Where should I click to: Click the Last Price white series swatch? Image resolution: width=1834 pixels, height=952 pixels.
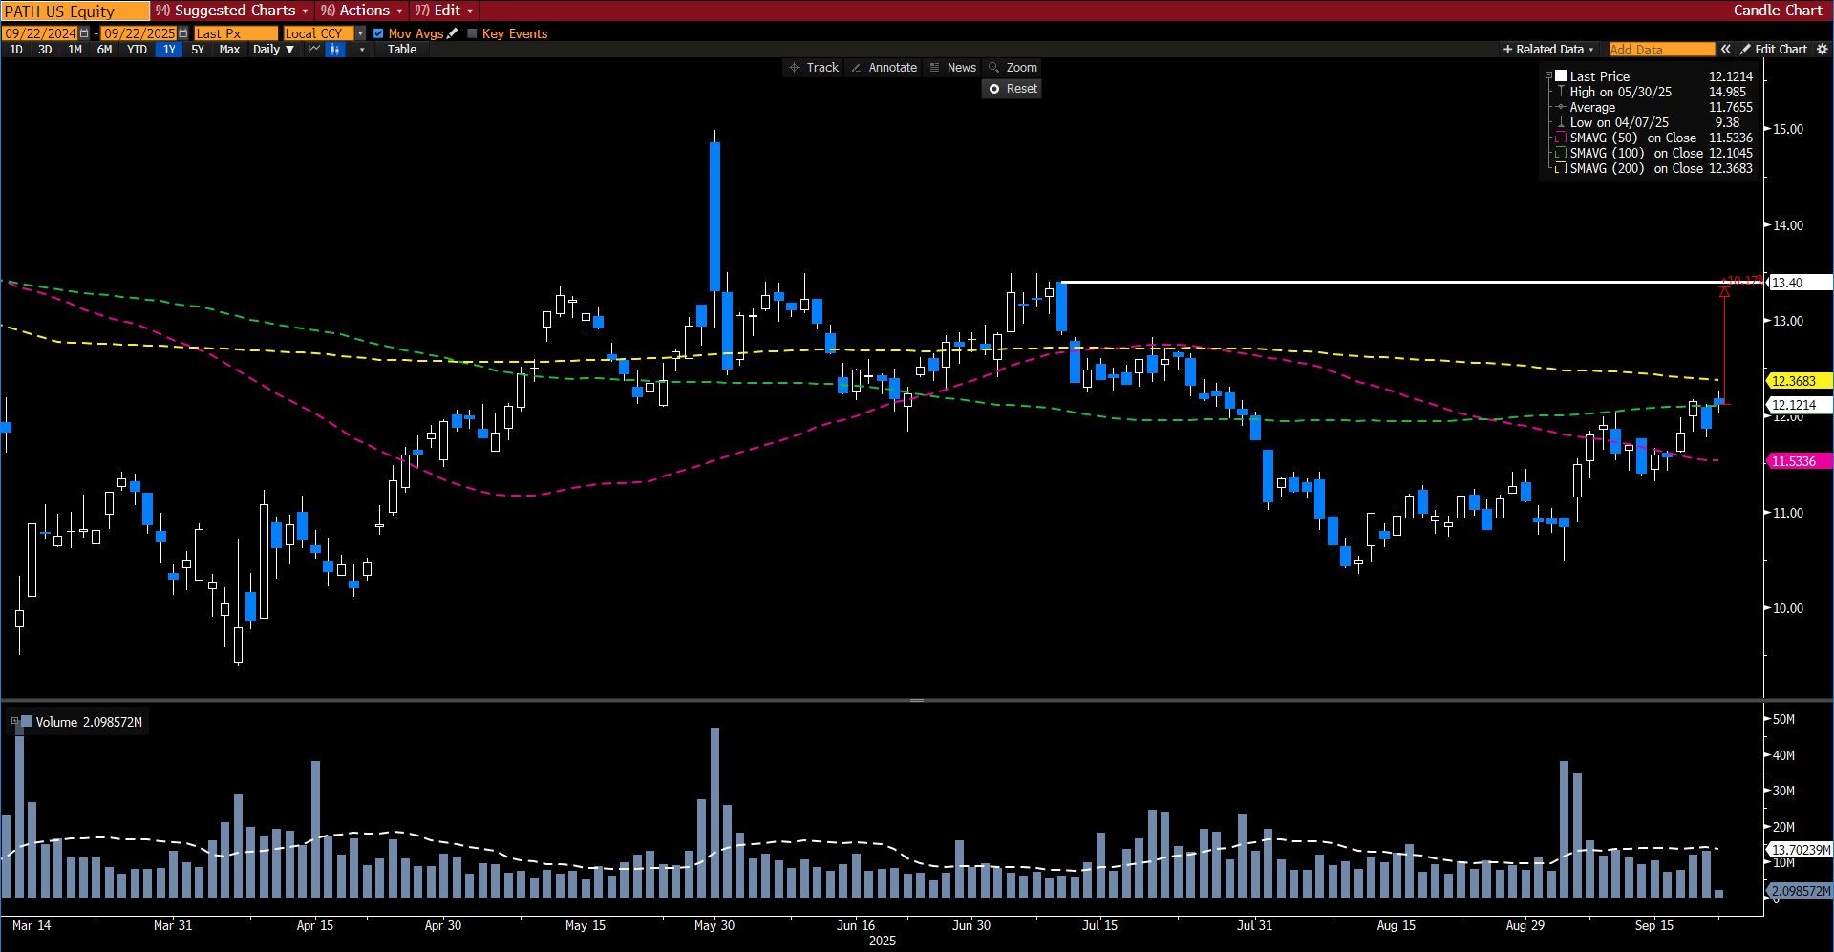pos(1561,76)
